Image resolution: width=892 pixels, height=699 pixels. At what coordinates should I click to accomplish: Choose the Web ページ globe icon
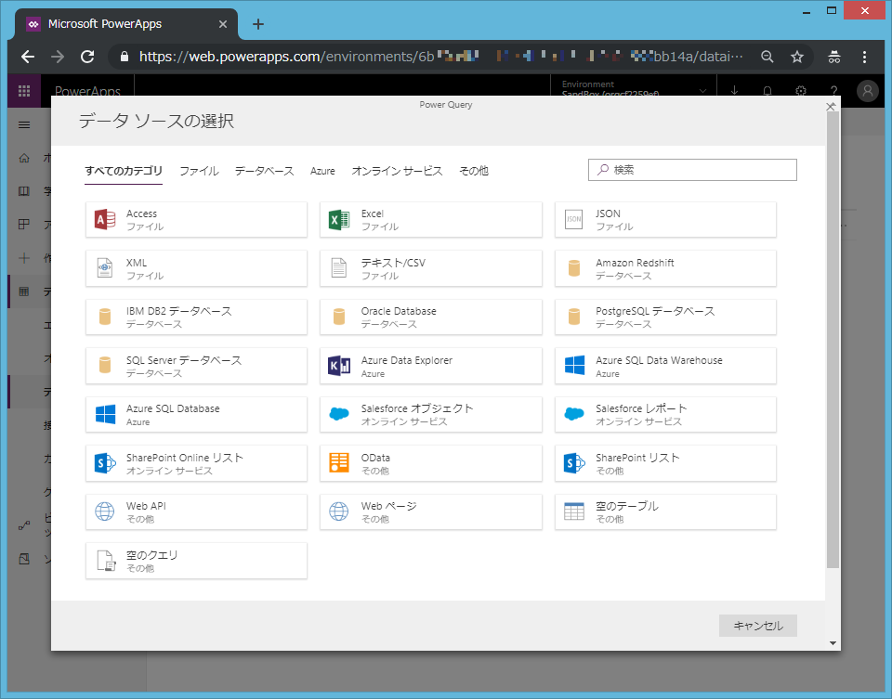click(339, 511)
